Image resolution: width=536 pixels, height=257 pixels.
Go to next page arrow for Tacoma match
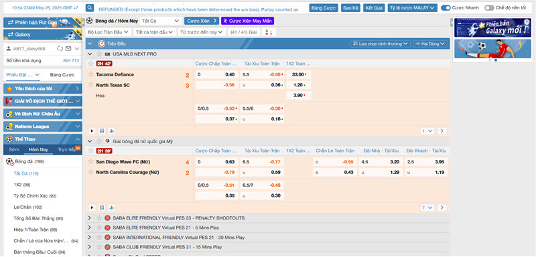pyautogui.click(x=442, y=131)
